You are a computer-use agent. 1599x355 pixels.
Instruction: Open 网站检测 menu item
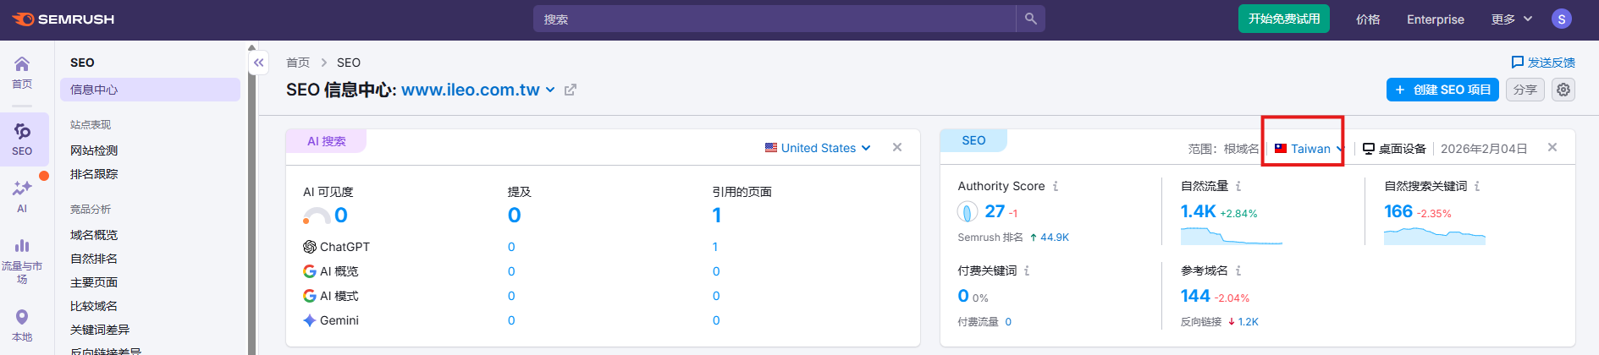click(94, 150)
